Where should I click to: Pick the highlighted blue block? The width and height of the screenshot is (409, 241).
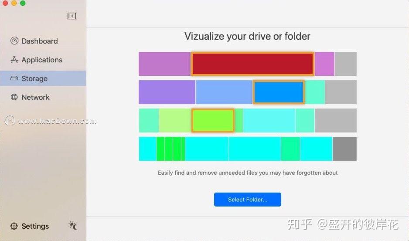[279, 92]
